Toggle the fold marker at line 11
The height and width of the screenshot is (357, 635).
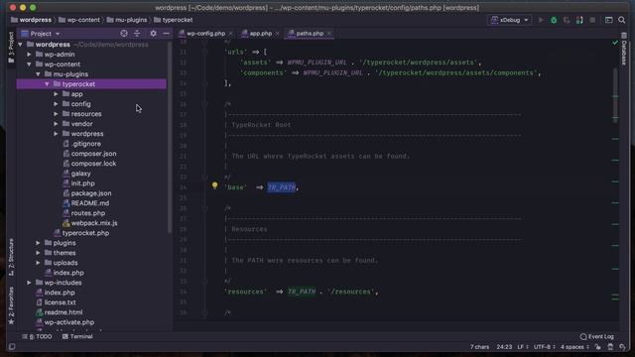205,52
